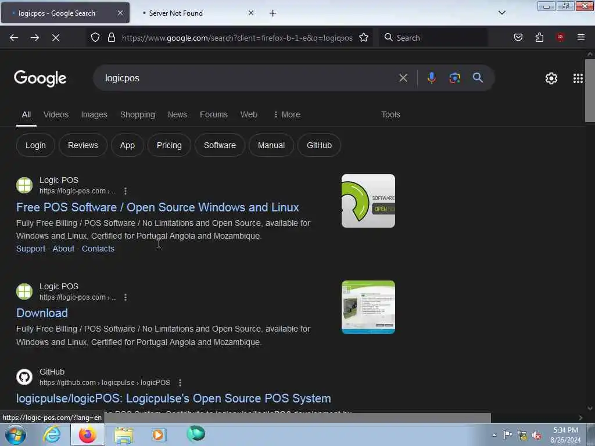Open options menu for the GitHub result
Viewport: 595px width, 446px height.
(x=180, y=383)
